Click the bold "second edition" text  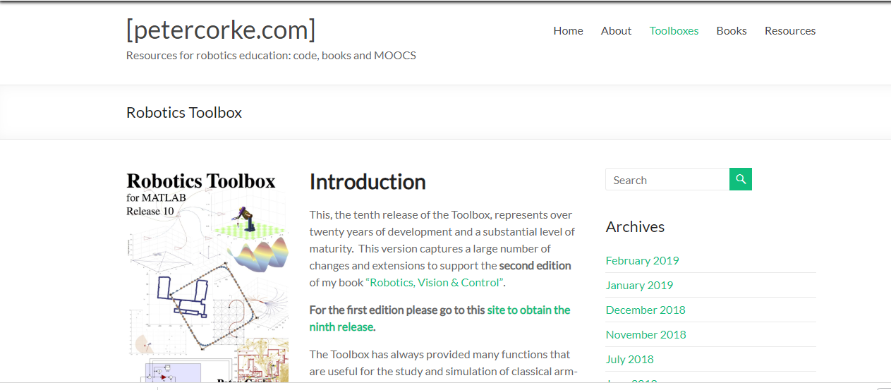point(535,266)
